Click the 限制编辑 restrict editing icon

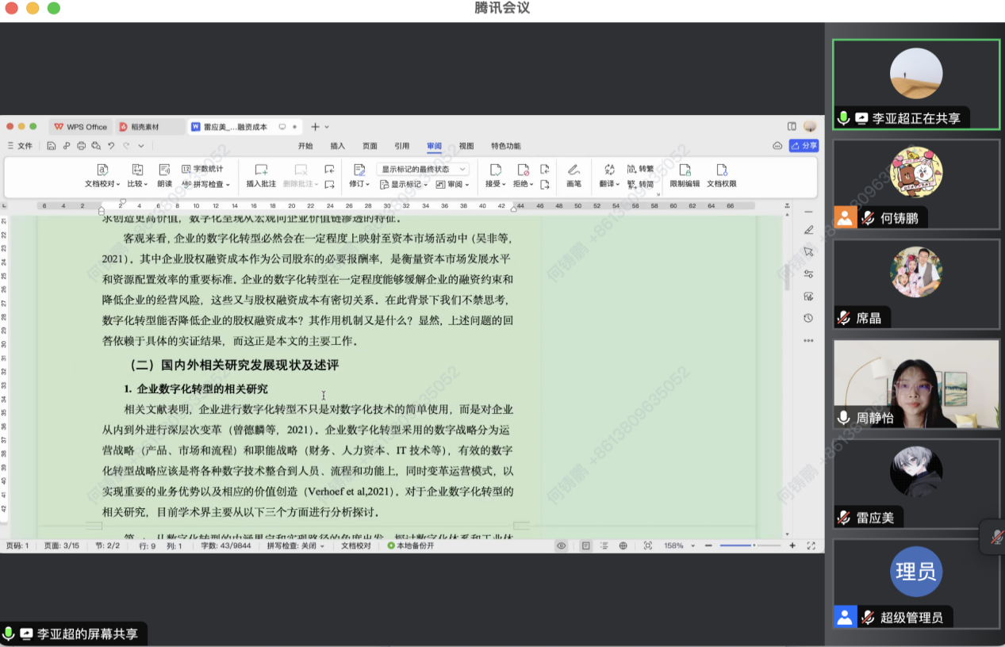(x=685, y=175)
